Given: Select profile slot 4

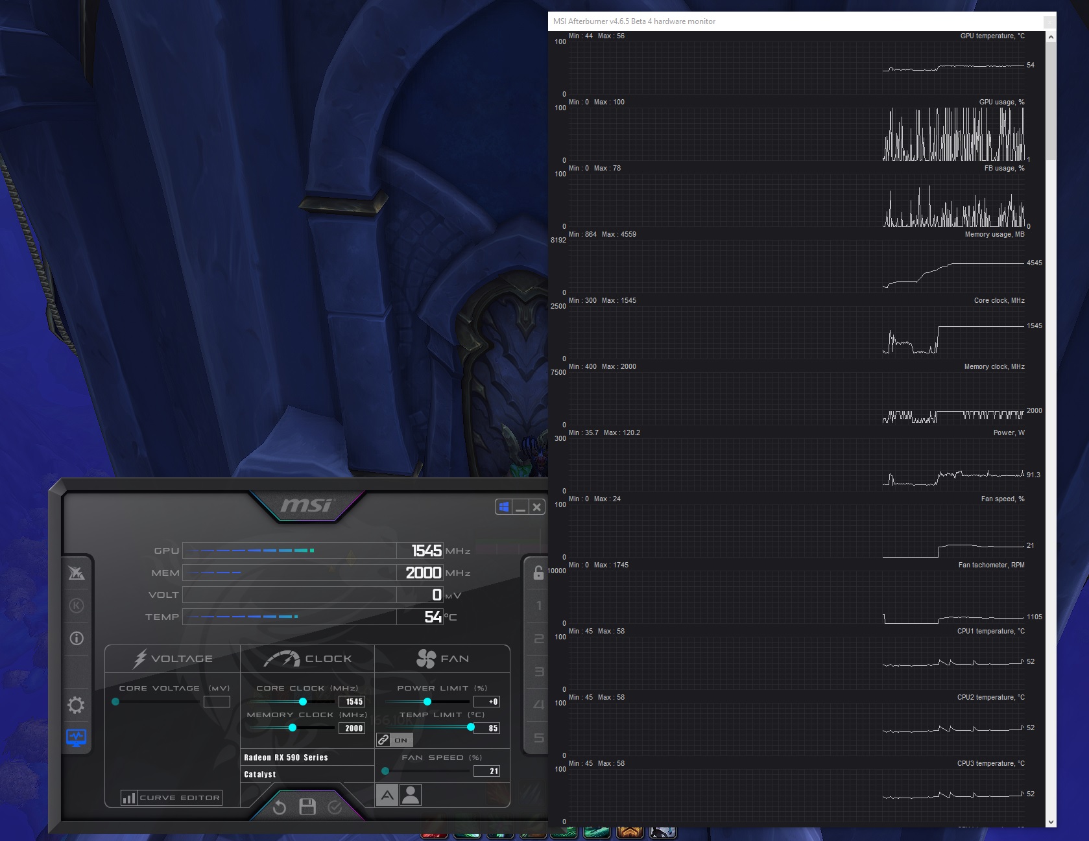Looking at the screenshot, I should click(538, 705).
